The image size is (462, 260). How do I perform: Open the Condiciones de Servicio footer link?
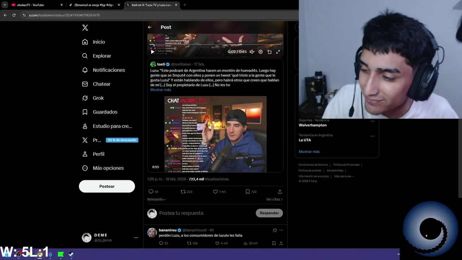tap(313, 165)
